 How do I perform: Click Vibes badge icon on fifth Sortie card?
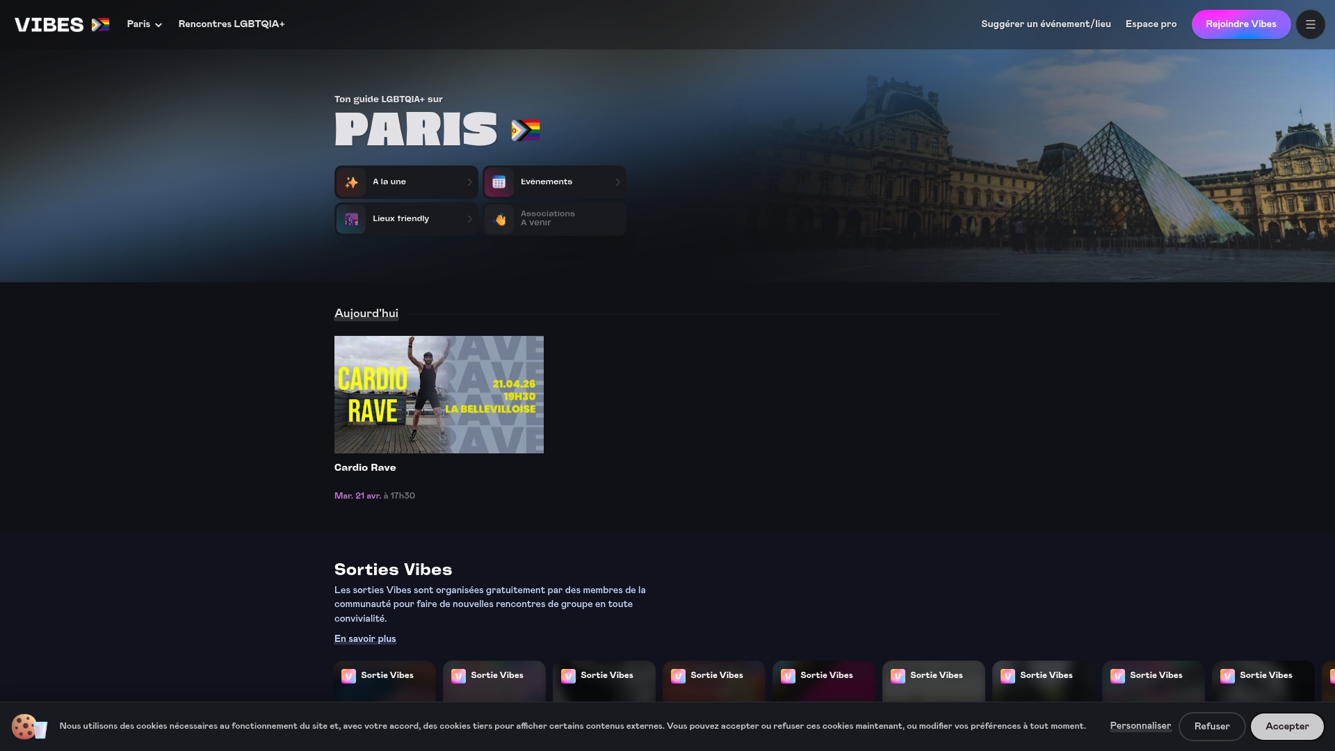click(x=788, y=676)
